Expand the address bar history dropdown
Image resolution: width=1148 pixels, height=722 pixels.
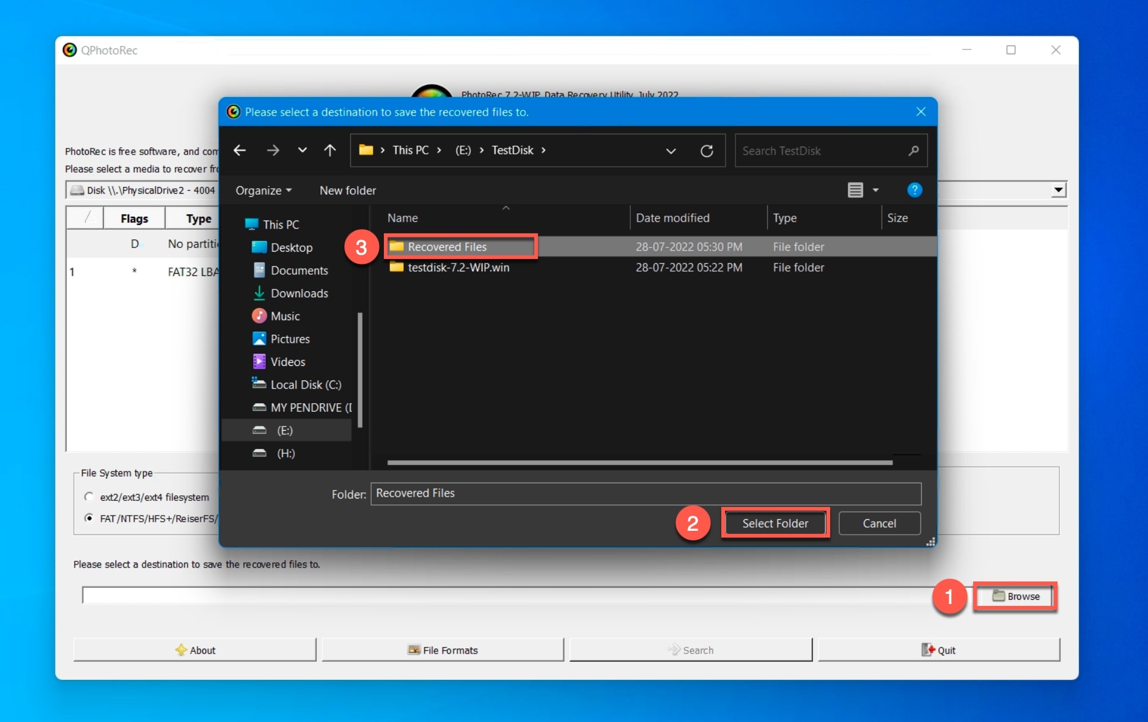tap(671, 151)
